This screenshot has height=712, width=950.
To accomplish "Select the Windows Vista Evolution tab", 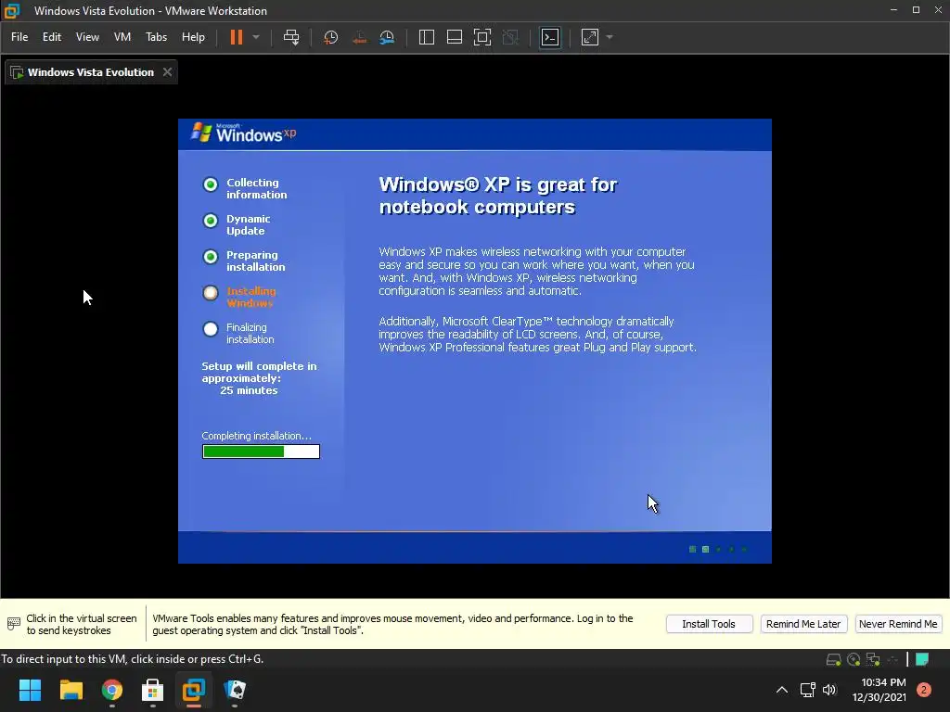I will coord(91,72).
